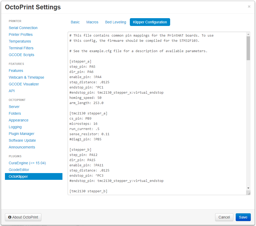Screen dimensions: 256x226
Task: Click the config editor scroll down arrow
Action: [x=248, y=188]
